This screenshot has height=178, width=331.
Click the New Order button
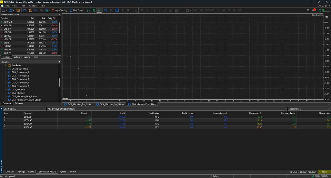[76, 10]
